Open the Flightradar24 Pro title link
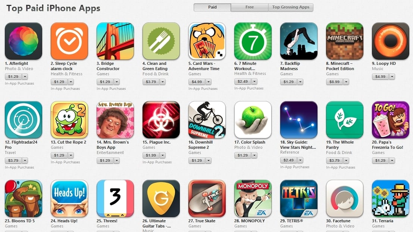This screenshot has height=232, width=413. (21, 145)
